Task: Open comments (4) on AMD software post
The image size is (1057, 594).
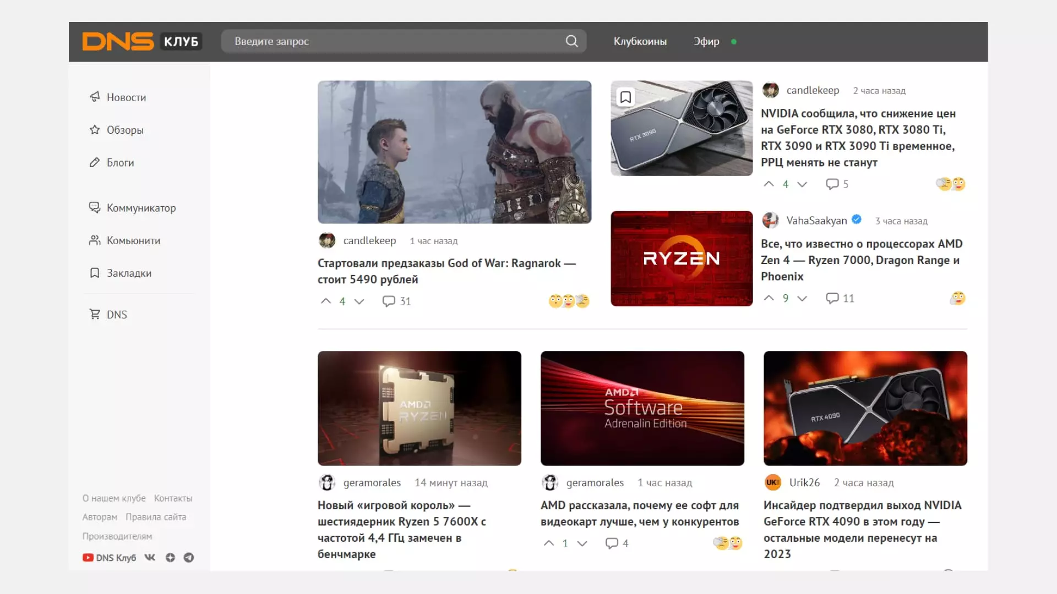Action: (x=617, y=543)
